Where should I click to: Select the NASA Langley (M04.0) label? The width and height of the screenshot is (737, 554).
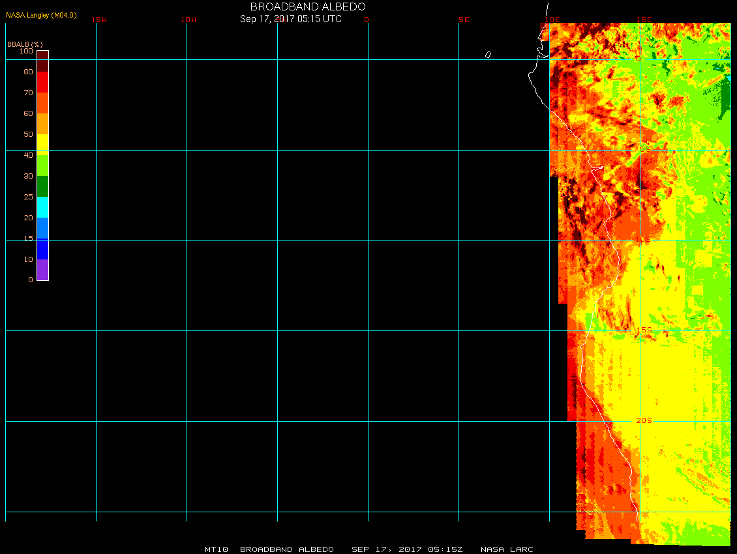41,15
